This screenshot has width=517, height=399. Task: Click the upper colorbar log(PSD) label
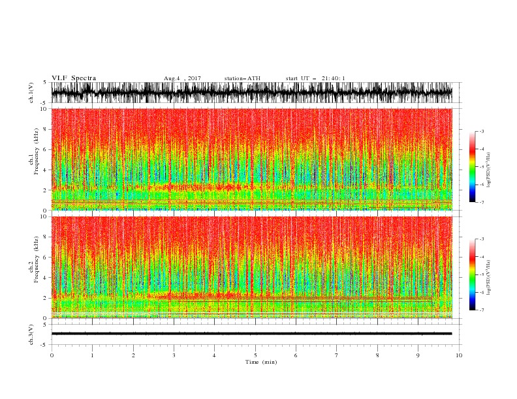488,170
